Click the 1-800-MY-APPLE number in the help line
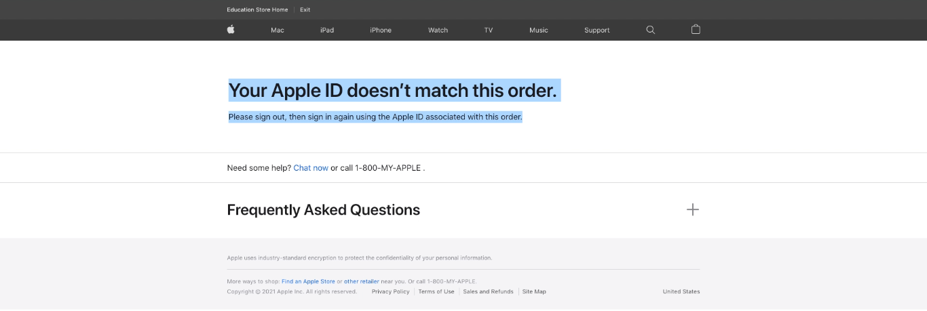 (x=388, y=168)
